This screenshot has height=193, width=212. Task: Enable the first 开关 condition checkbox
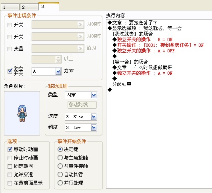10,25
